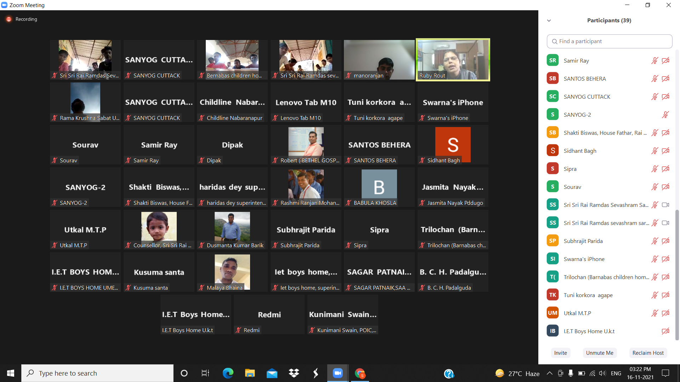The height and width of the screenshot is (382, 680).
Task: Click Samir Ray's muted microphone icon
Action: (x=654, y=60)
